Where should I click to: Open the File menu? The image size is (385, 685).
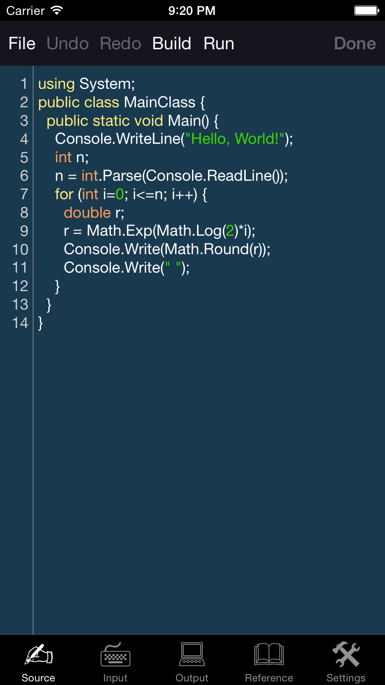click(22, 44)
